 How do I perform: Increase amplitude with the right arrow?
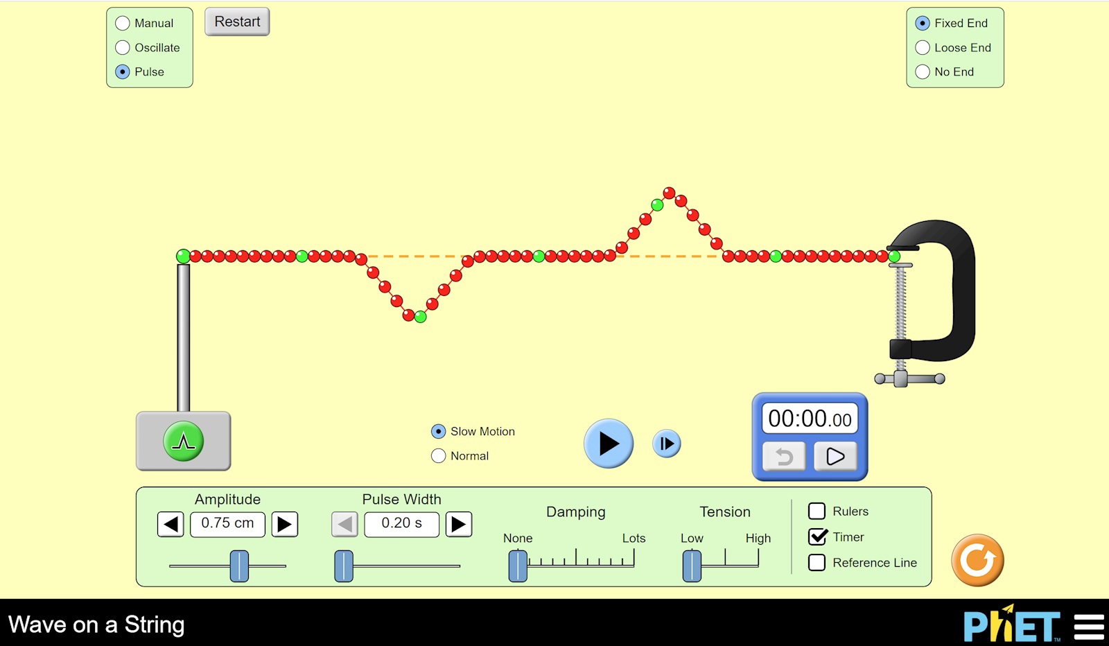click(284, 524)
